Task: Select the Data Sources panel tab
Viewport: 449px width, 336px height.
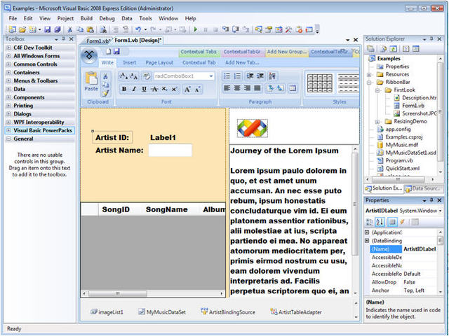Action: pyautogui.click(x=424, y=188)
